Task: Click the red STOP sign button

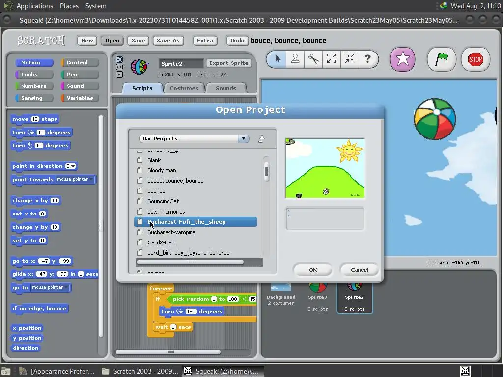Action: point(475,59)
